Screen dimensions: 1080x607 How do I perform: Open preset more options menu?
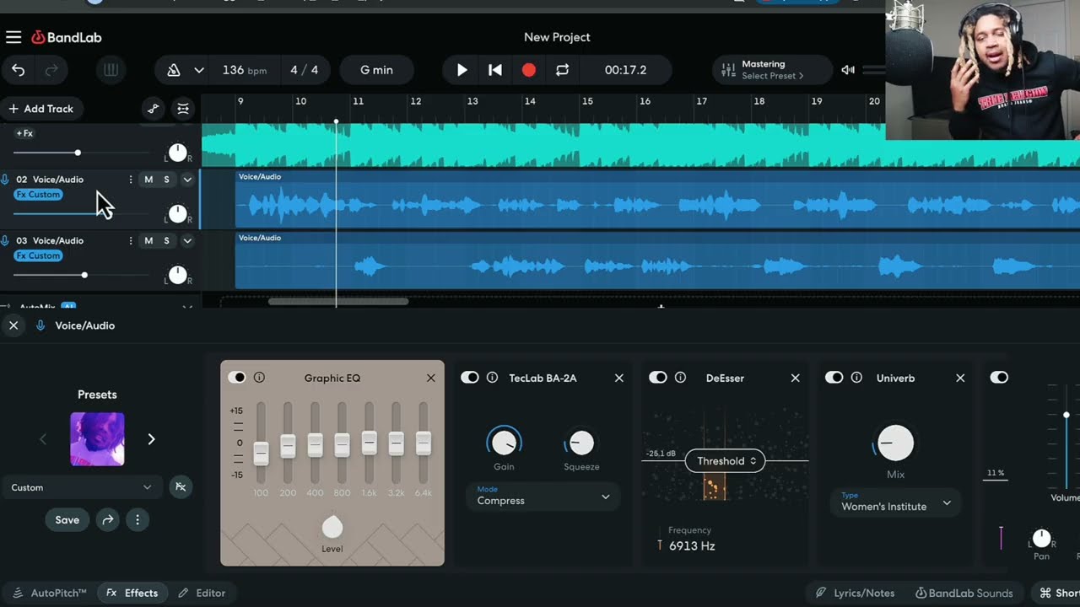(x=138, y=520)
